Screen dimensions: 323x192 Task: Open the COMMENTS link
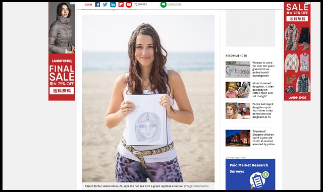[174, 5]
